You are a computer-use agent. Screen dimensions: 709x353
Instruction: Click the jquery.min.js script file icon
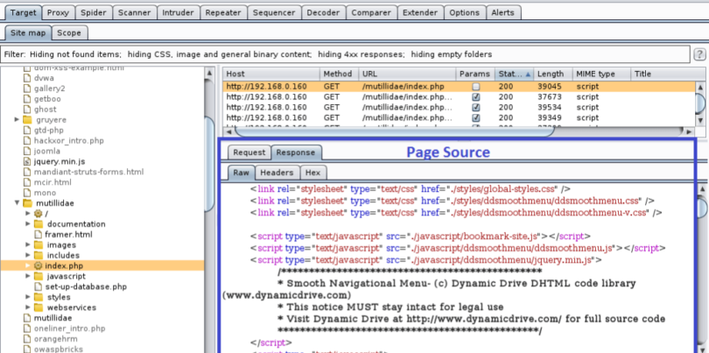[x=27, y=161]
